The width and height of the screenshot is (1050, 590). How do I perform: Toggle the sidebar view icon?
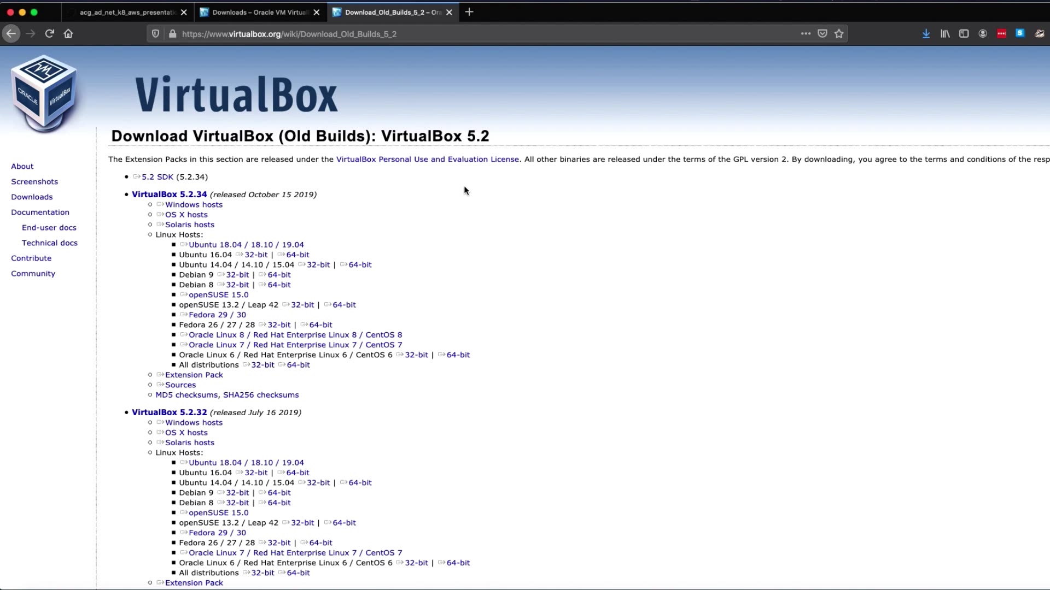pyautogui.click(x=964, y=34)
